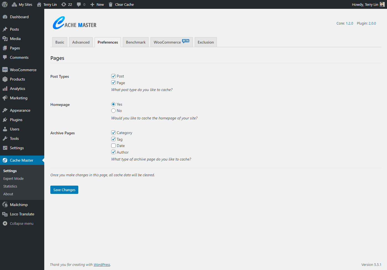Open Expert Mode submenu item
This screenshot has width=387, height=270.
pyautogui.click(x=14, y=179)
